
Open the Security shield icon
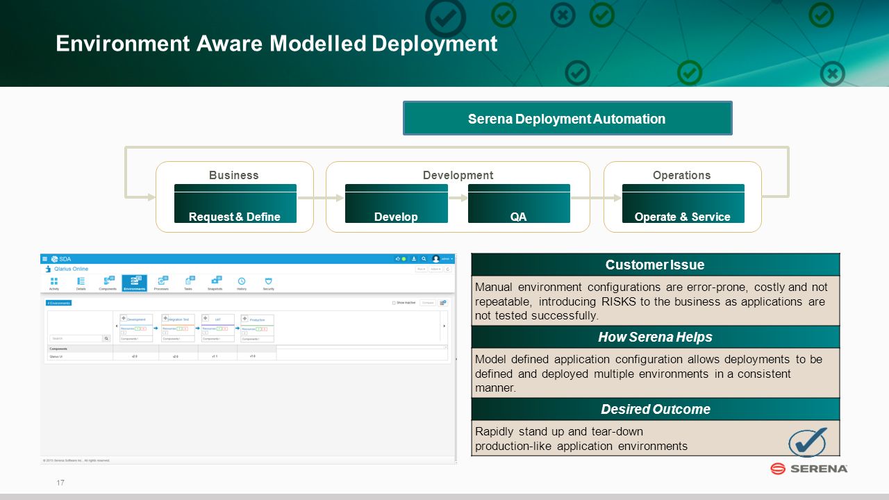coord(268,283)
